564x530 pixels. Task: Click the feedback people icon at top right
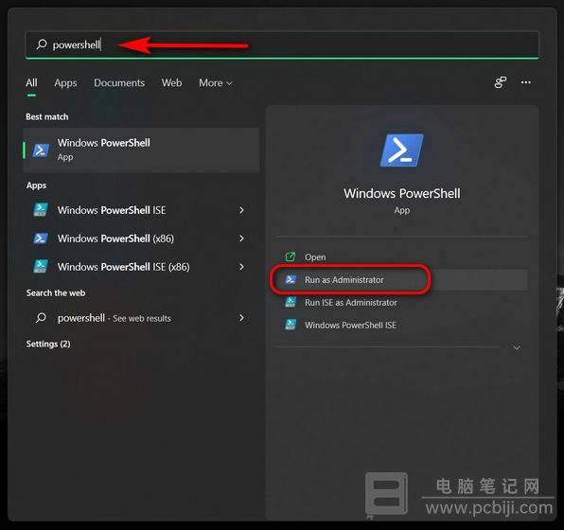(x=500, y=82)
